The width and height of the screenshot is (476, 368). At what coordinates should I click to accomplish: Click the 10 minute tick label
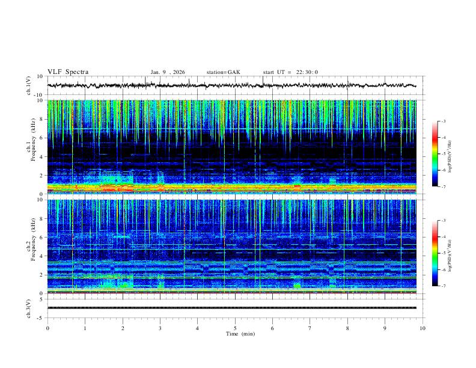coord(423,328)
